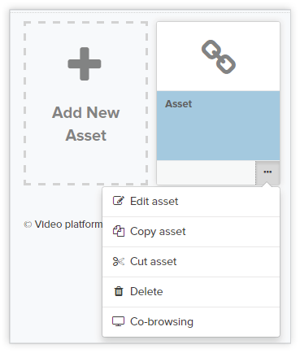Click the monitor co-browsing icon
The height and width of the screenshot is (353, 300).
[119, 321]
